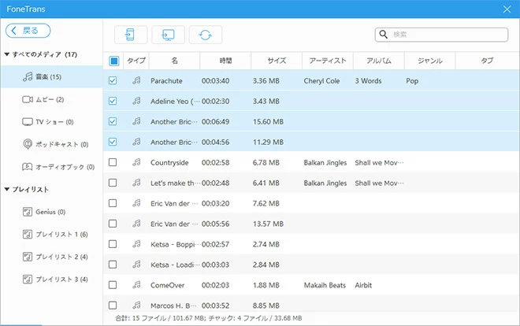
Task: Click the 戻る back button
Action: (x=28, y=30)
